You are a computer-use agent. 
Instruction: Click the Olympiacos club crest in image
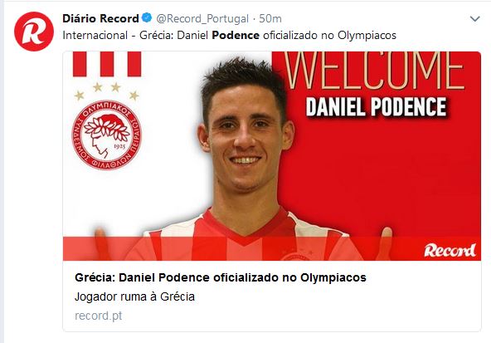[x=107, y=135]
